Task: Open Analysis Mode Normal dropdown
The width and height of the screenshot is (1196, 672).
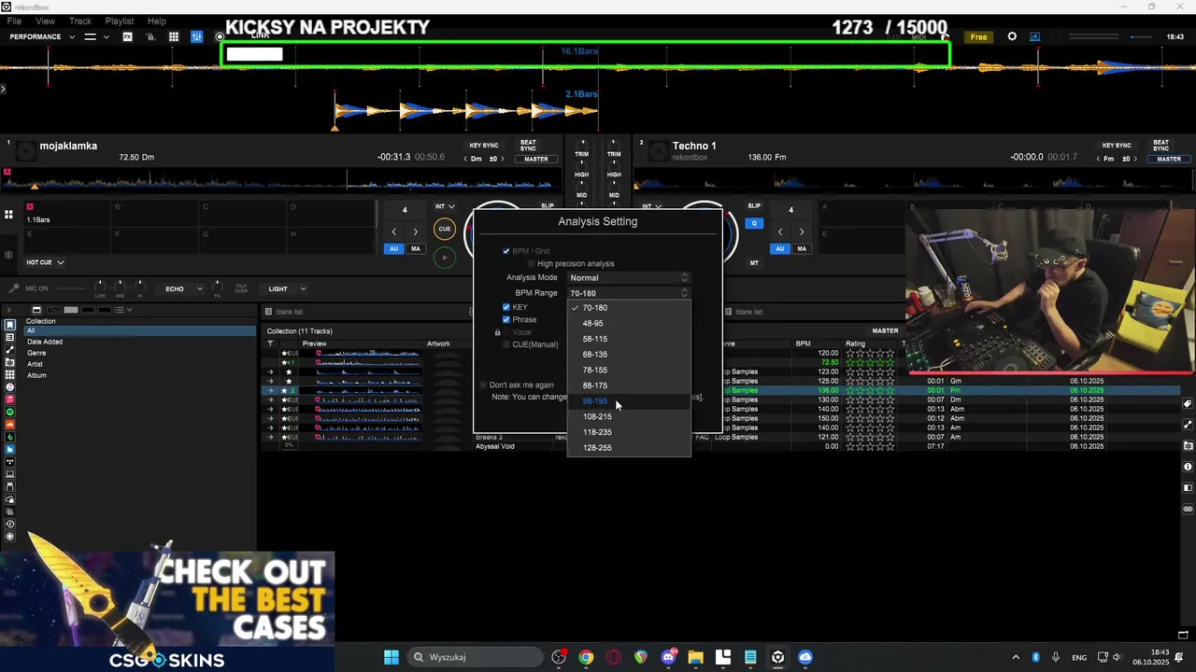Action: pyautogui.click(x=629, y=277)
